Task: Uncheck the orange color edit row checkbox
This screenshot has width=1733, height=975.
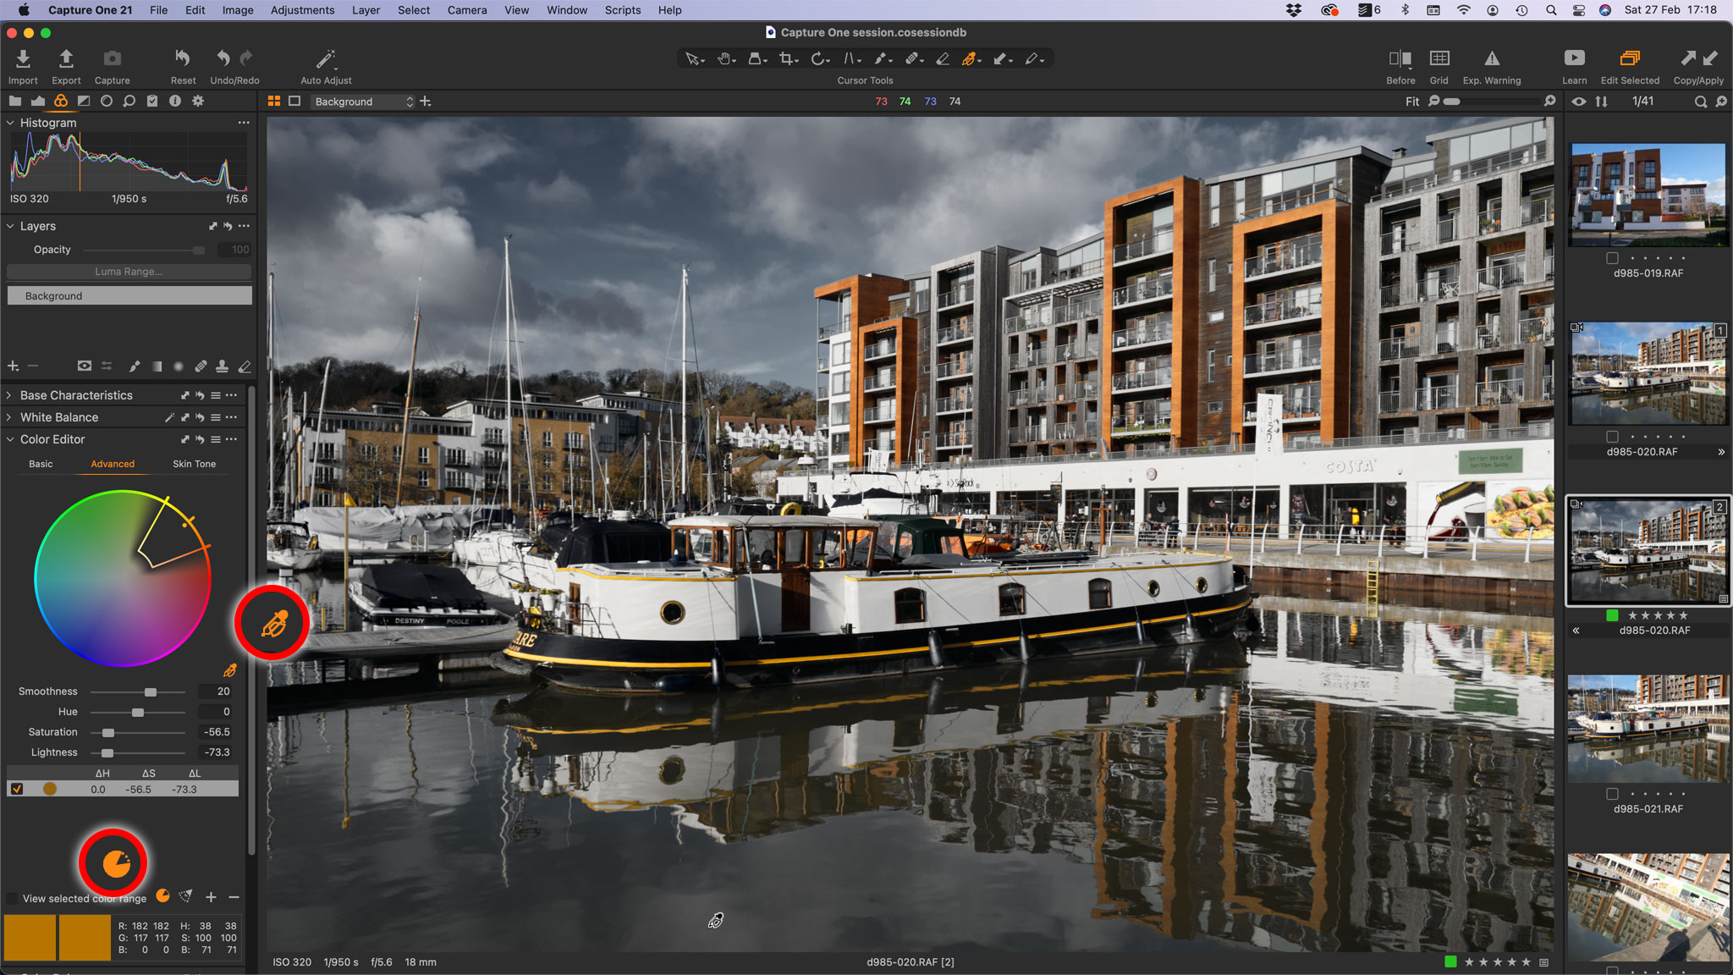Action: click(x=17, y=789)
